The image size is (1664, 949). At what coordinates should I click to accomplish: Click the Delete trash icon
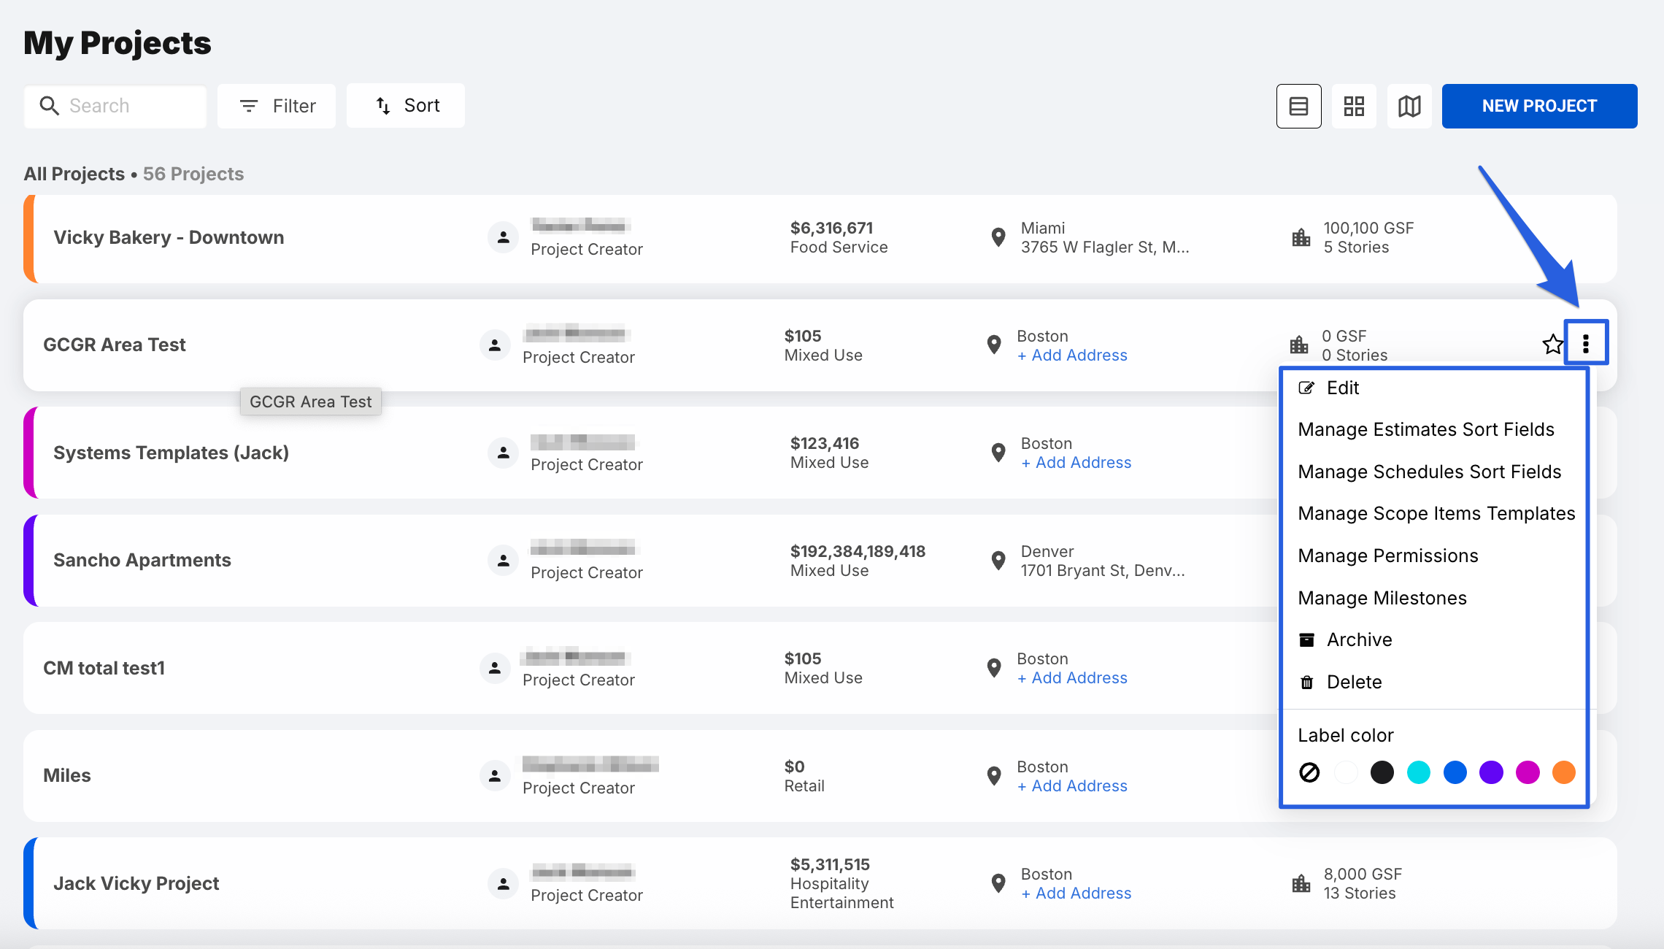click(x=1306, y=683)
